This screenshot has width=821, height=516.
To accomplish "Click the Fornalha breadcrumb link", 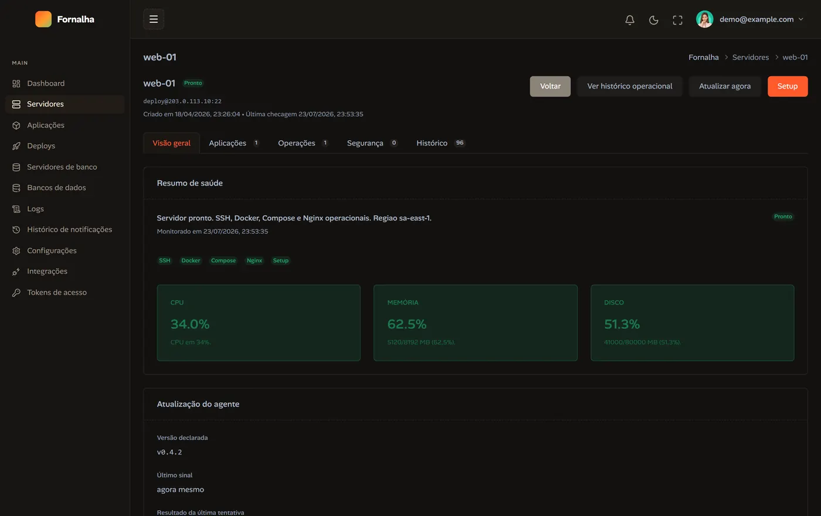I will (x=704, y=57).
